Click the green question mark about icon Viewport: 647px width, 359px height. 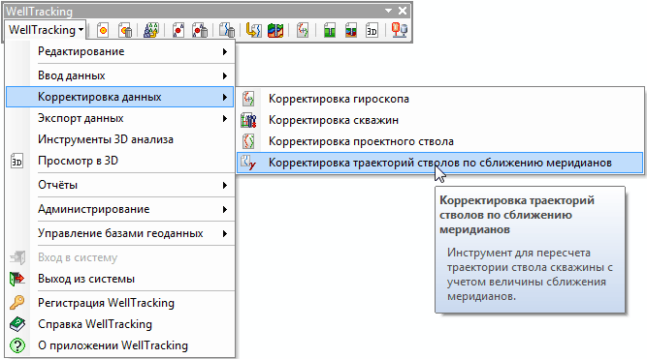click(x=17, y=345)
